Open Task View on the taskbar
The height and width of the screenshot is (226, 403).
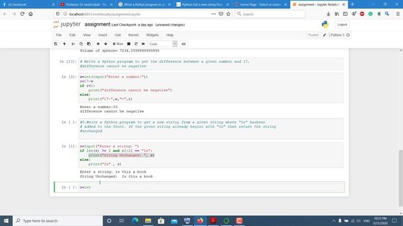[x=122, y=220]
